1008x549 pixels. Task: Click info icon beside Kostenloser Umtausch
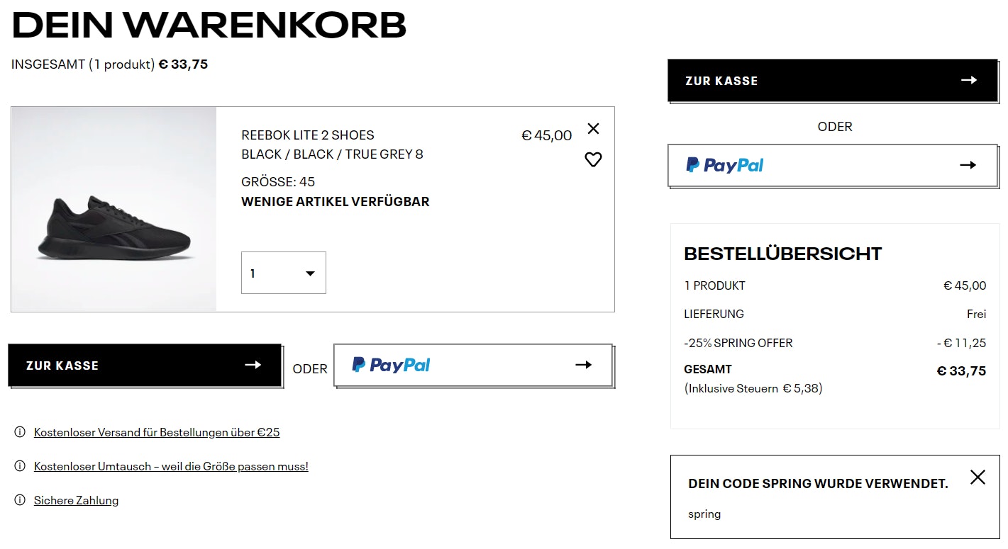click(x=20, y=466)
